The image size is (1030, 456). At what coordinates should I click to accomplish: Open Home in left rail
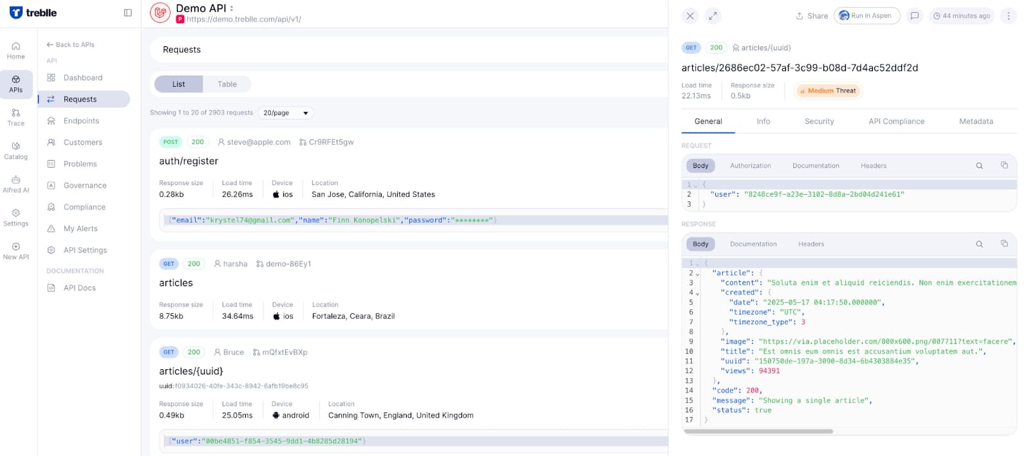[x=16, y=51]
